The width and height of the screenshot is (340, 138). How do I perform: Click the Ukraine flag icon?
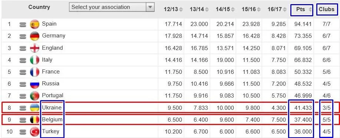point(35,108)
